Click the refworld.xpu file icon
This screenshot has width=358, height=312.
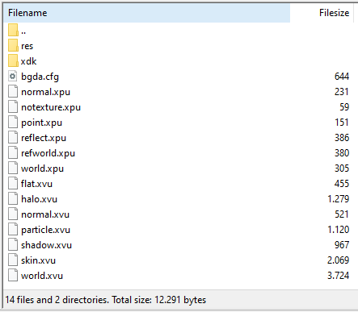tap(13, 152)
